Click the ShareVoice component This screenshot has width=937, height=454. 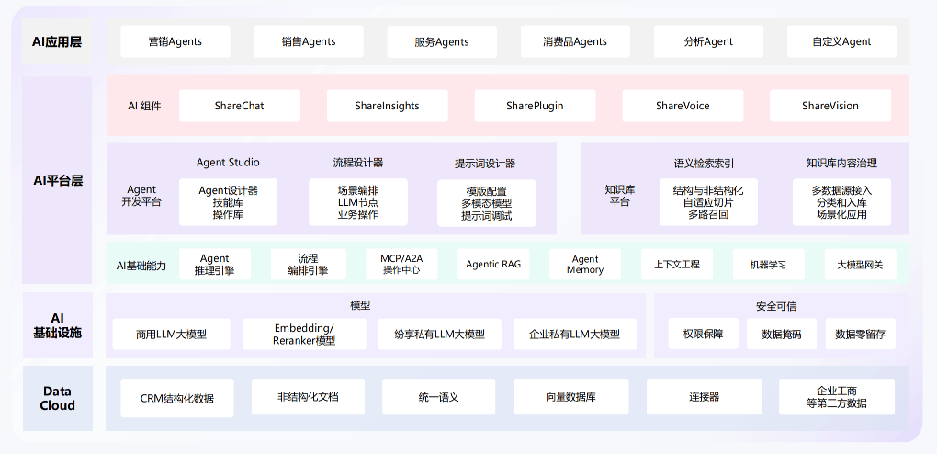(x=683, y=106)
